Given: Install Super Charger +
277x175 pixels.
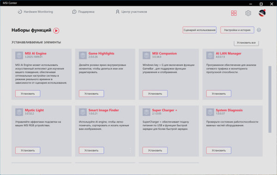Looking at the screenshot, I should [x=155, y=150].
